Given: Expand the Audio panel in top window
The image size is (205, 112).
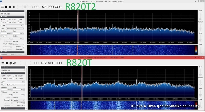Looking at the screenshot, I should pyautogui.click(x=13, y=52).
